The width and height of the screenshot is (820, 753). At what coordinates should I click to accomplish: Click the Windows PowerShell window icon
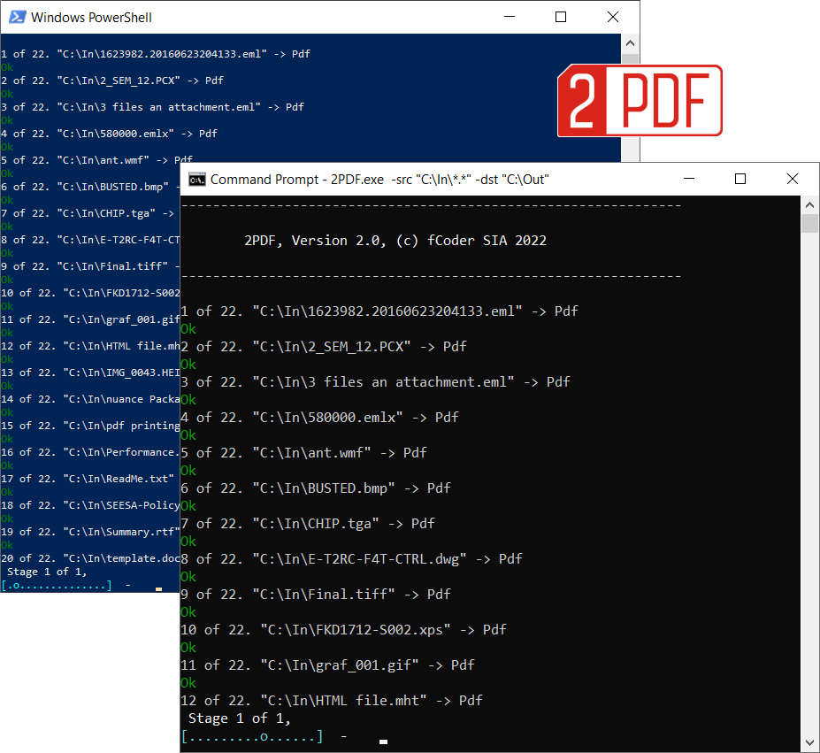click(x=16, y=17)
